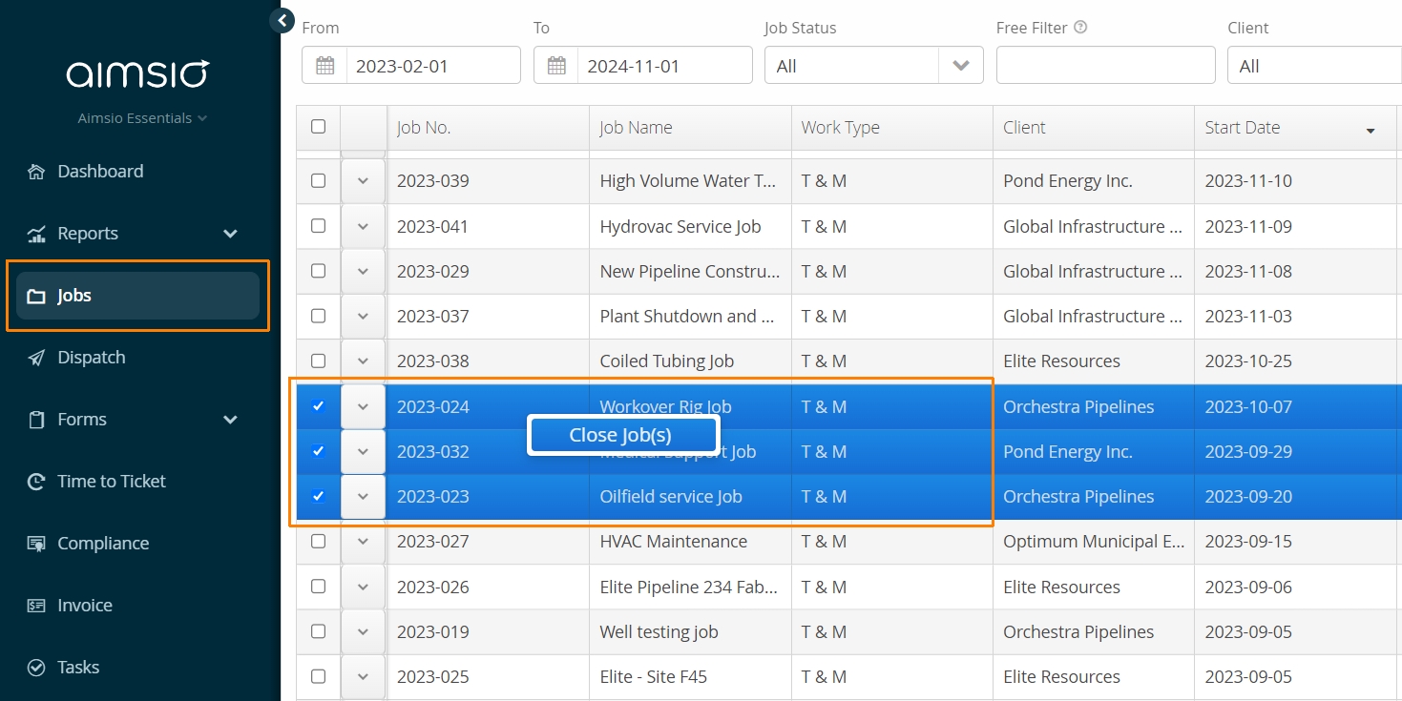Expand row actions for job 2023-039

(x=363, y=181)
